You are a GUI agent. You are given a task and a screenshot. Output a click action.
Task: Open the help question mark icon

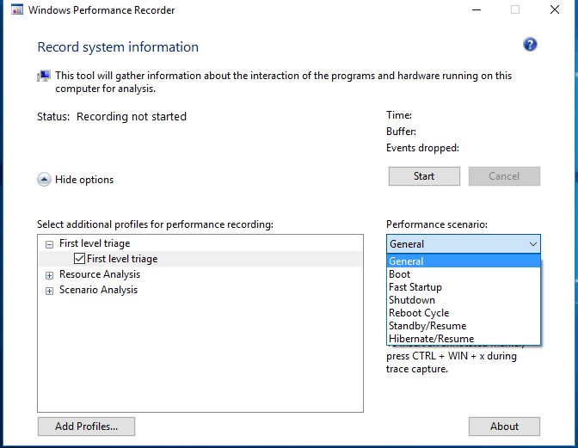click(530, 45)
